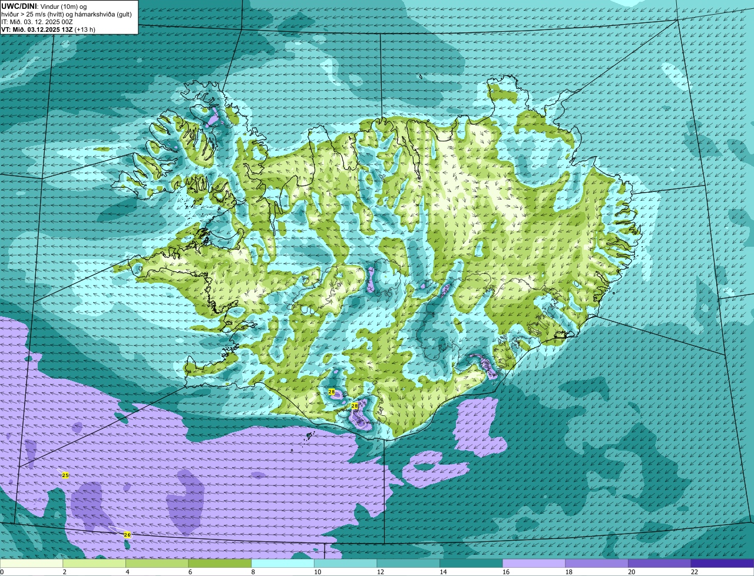Screen dimensions: 754x576
Task: Select the 20–22 m/s violet legend swatch
Action: [659, 563]
